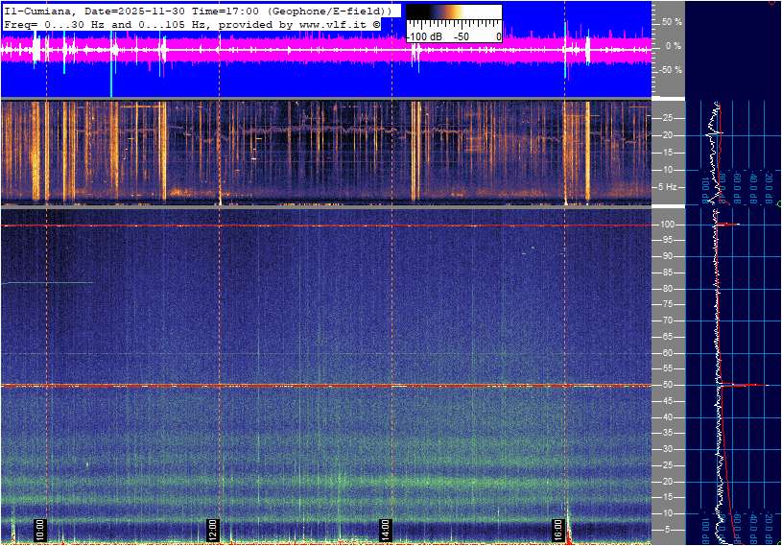Image resolution: width=782 pixels, height=546 pixels.
Task: Click the red 100 Hz peak in spectrum panel
Action: point(729,225)
